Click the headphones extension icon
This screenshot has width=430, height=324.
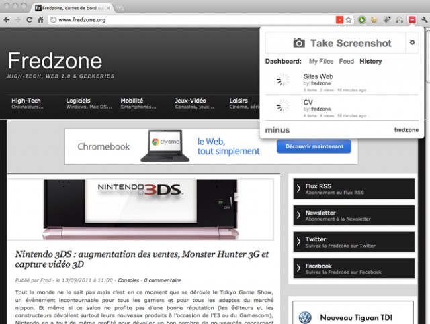click(399, 19)
